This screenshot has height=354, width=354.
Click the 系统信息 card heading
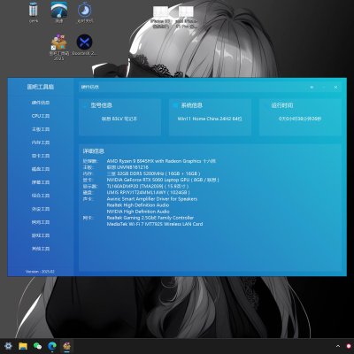click(x=192, y=105)
